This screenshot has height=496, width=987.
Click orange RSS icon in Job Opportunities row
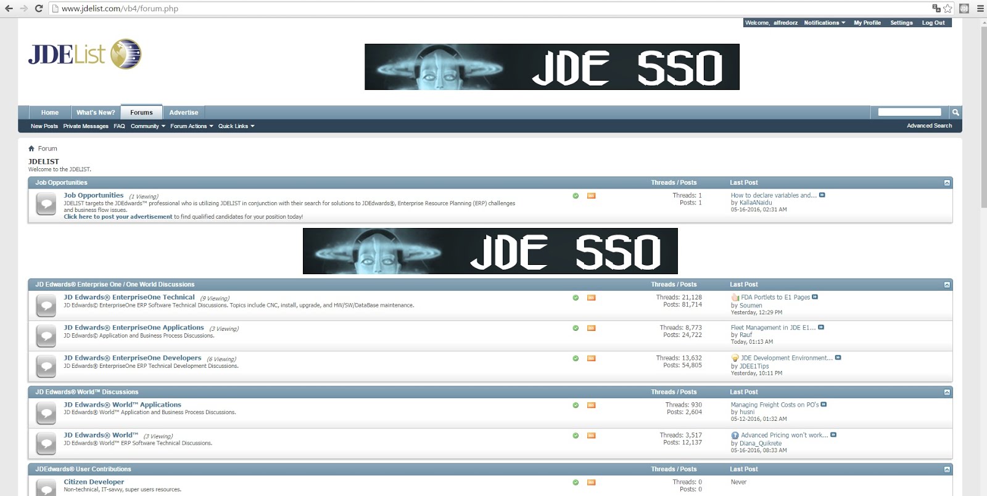(591, 196)
